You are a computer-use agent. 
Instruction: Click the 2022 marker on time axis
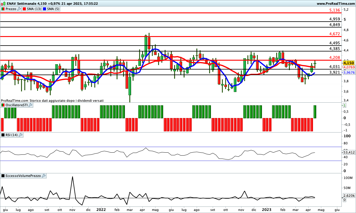[x=101, y=209]
